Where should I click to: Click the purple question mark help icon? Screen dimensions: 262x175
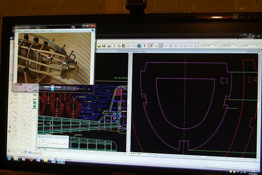click(145, 46)
